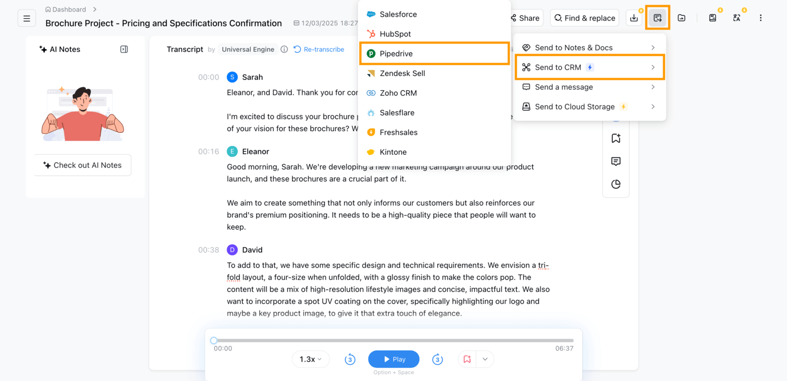Open the three-dot overflow menu
Image resolution: width=787 pixels, height=381 pixels.
coord(760,17)
